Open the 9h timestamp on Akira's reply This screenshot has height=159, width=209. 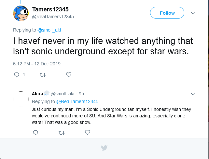(81, 94)
